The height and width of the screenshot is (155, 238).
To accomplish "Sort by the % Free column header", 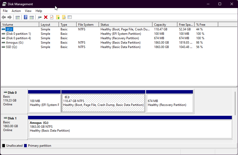I will coord(206,25).
